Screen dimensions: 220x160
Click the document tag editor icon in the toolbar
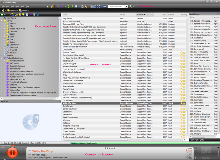click(82, 7)
